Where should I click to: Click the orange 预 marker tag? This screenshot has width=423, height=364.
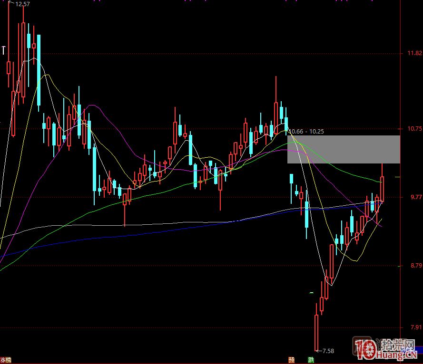pyautogui.click(x=291, y=360)
